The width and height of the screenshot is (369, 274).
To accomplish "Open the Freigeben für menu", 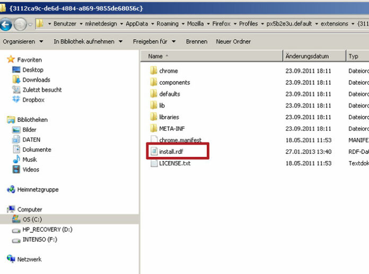I will pos(154,42).
